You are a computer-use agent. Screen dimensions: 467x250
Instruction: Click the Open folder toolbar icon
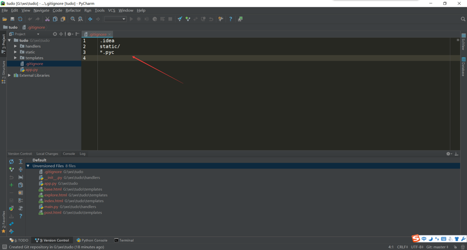4,19
